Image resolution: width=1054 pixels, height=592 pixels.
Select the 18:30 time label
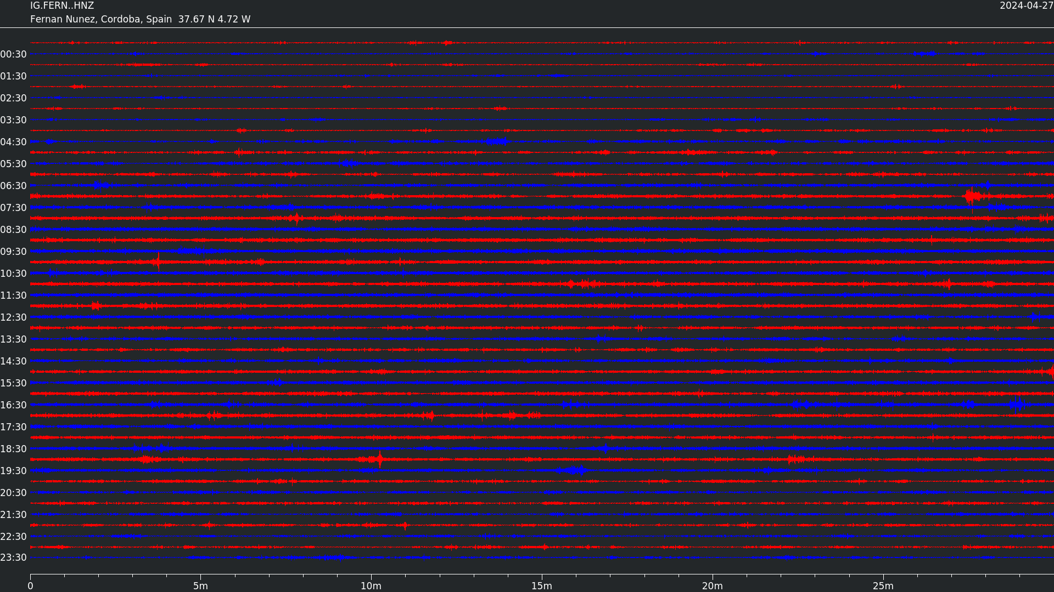click(14, 449)
